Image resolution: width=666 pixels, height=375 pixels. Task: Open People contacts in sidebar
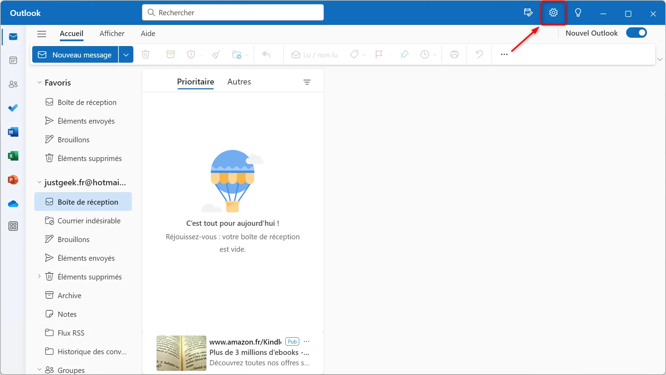coord(13,84)
